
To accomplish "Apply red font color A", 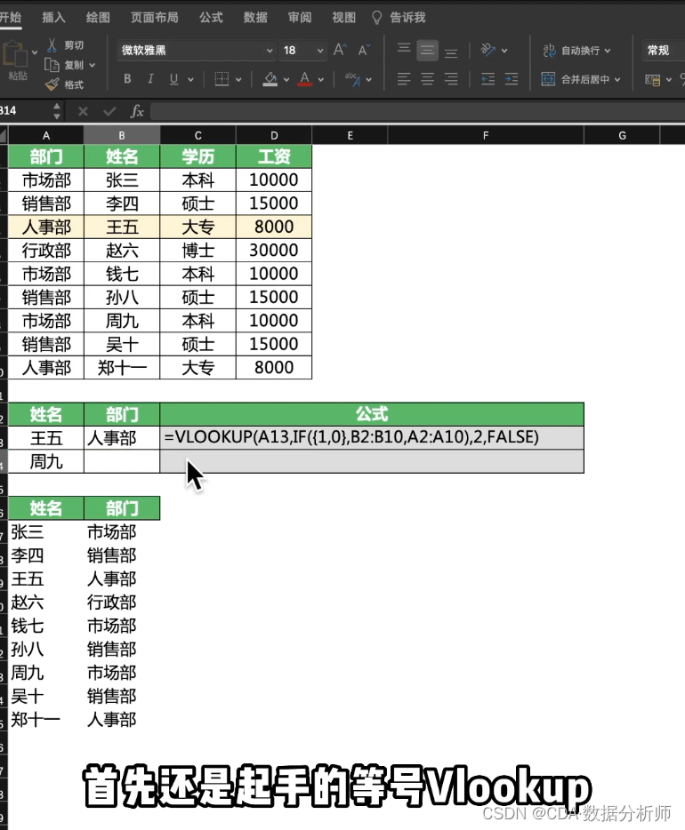I will click(304, 79).
